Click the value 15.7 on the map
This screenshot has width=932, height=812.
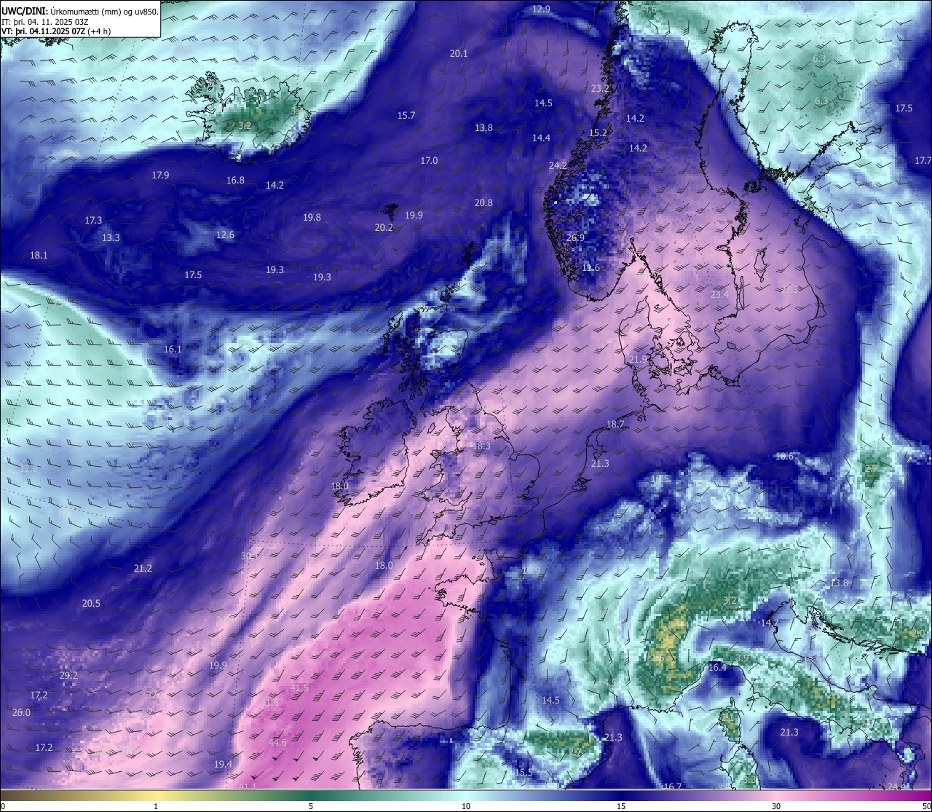tap(406, 115)
